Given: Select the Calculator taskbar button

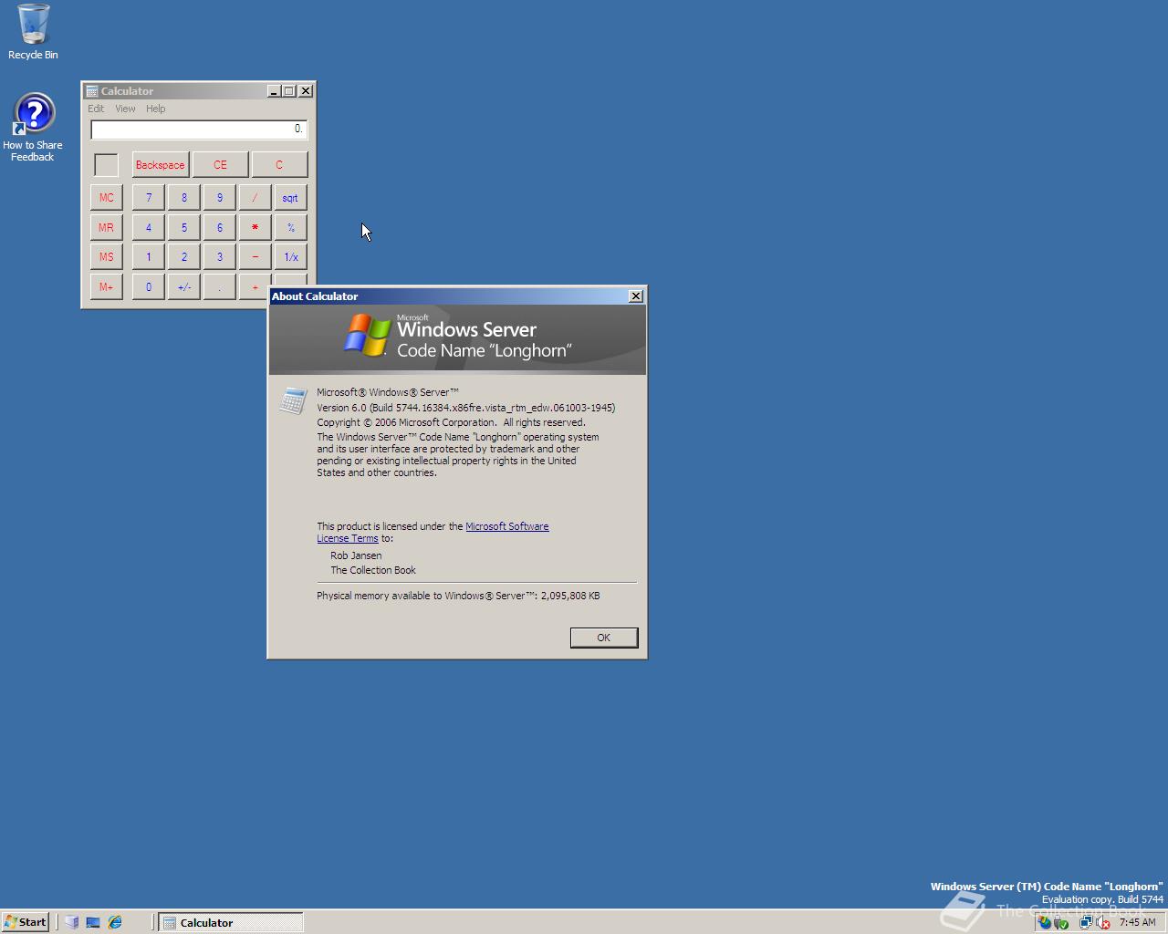Looking at the screenshot, I should coord(232,922).
